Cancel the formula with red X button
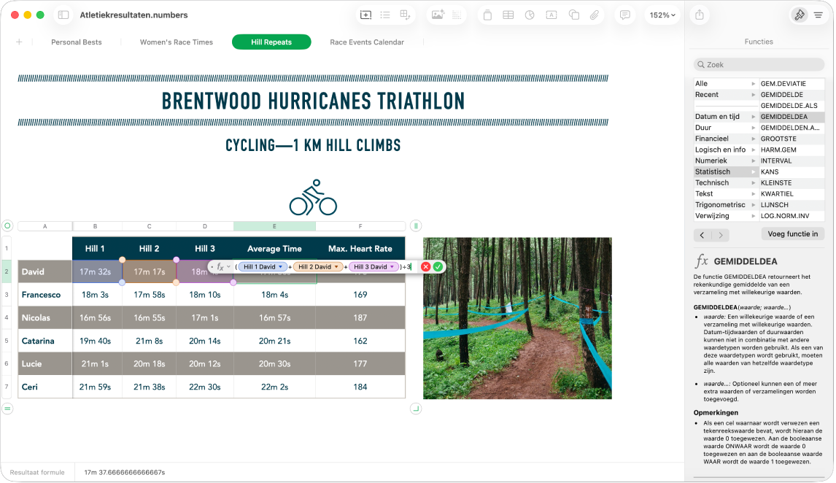This screenshot has height=483, width=836. pos(425,266)
